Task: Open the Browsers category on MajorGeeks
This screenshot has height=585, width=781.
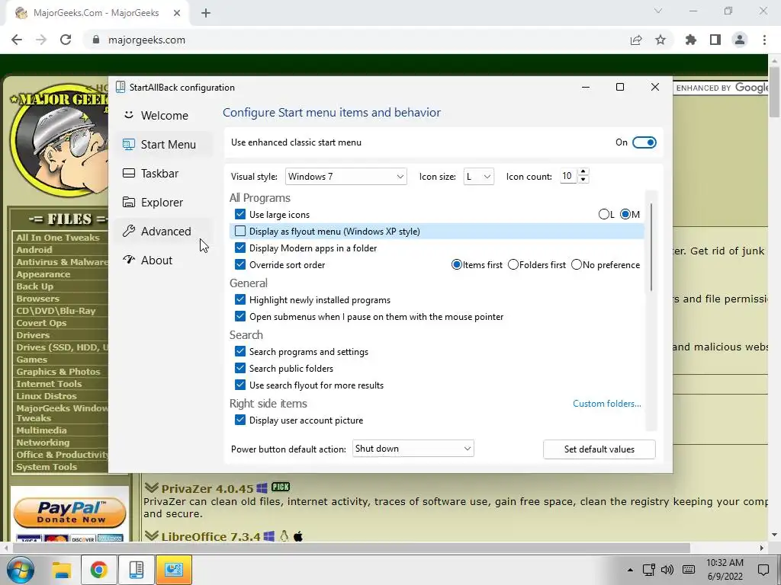Action: [x=38, y=299]
